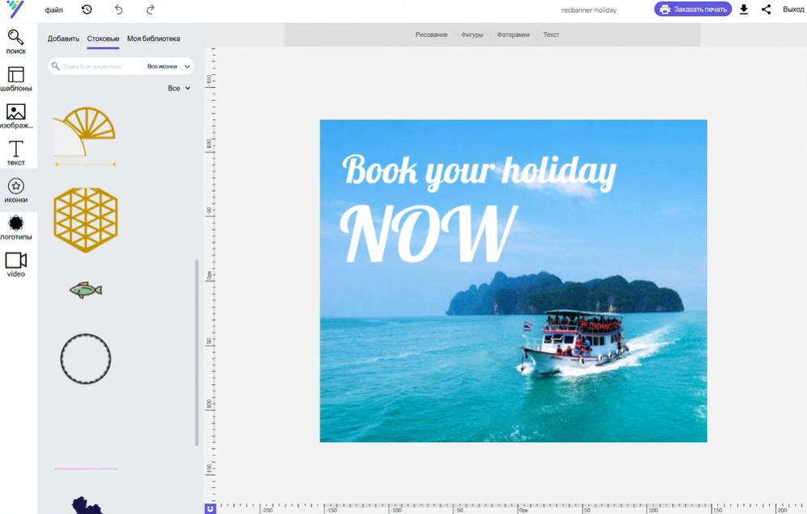Open the version history clock icon
Screen dimensions: 807x514
[x=87, y=9]
